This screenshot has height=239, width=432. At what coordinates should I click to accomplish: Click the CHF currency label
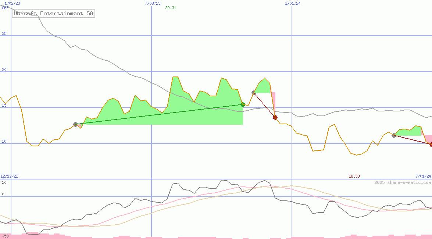(5, 8)
